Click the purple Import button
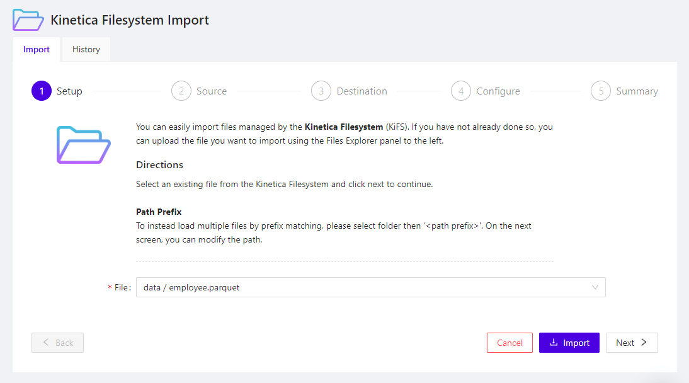Viewport: 689px width, 383px height. [569, 343]
